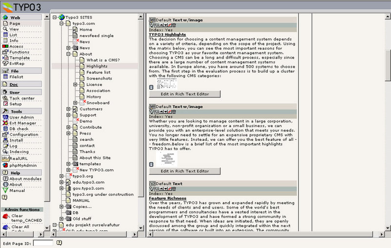Image resolution: width=391 pixels, height=248 pixels.
Task: Open the View module
Action: (14, 29)
